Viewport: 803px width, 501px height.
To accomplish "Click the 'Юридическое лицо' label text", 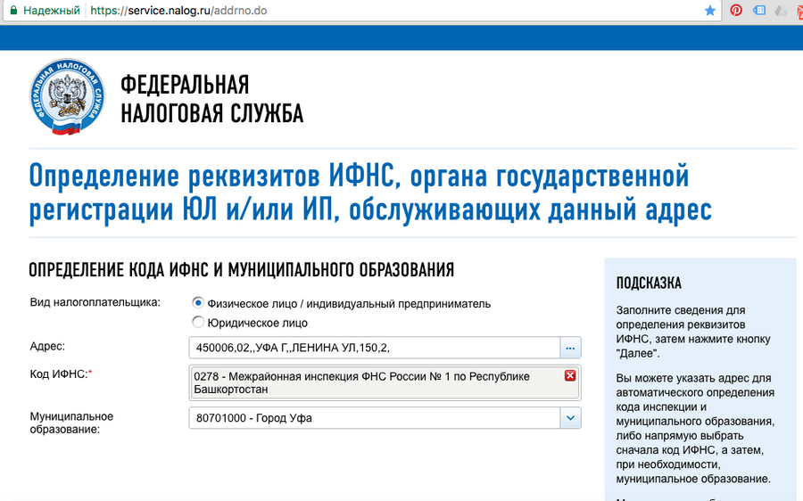I will tap(257, 323).
